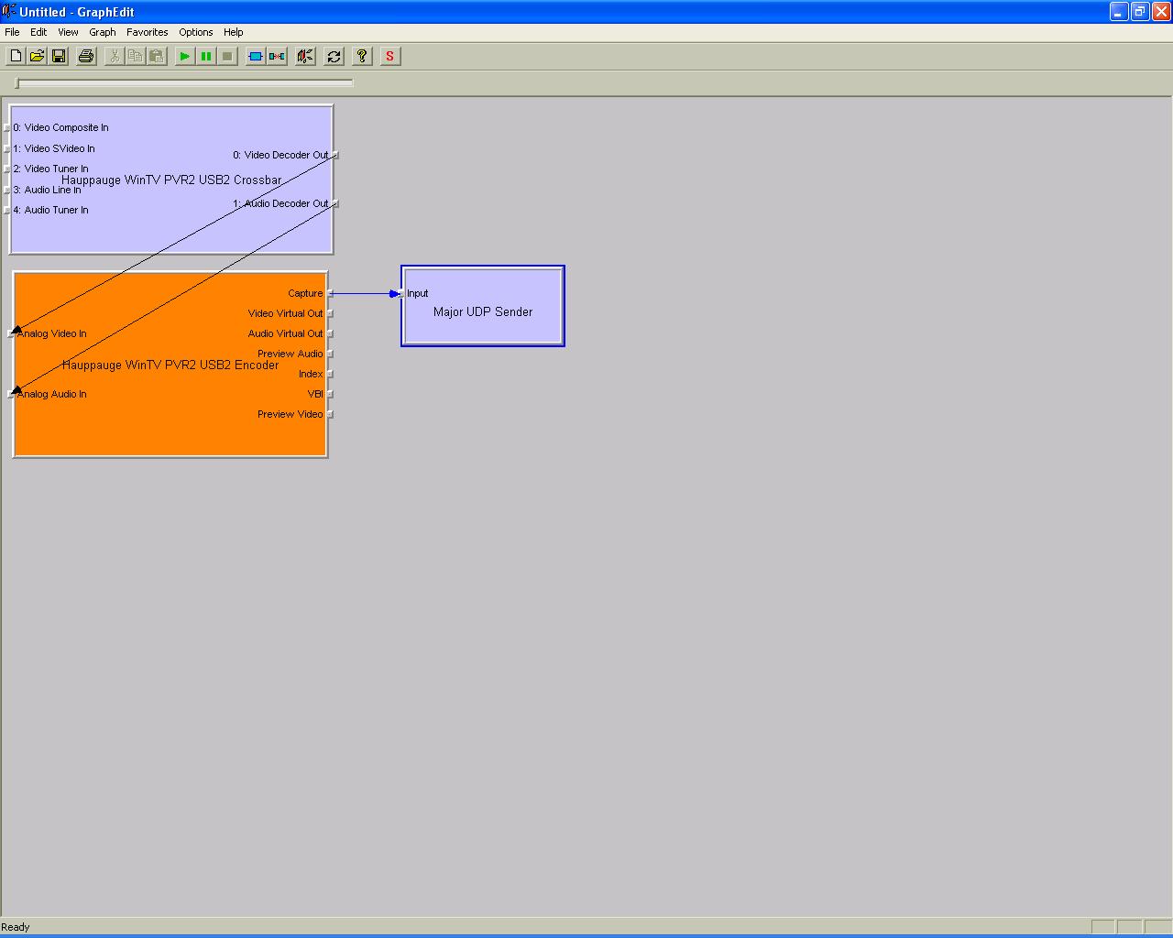
Task: Play the filter graph
Action: click(x=184, y=56)
